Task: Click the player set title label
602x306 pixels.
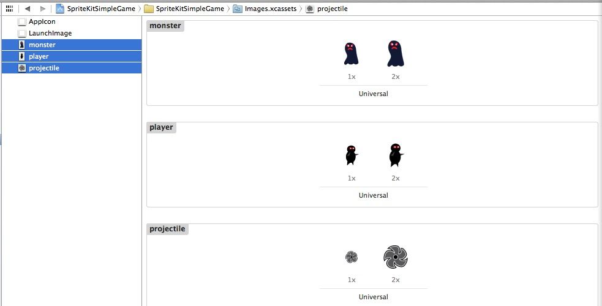Action: click(161, 127)
